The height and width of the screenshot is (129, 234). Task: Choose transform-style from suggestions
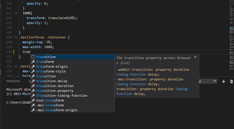pyautogui.click(x=73, y=71)
